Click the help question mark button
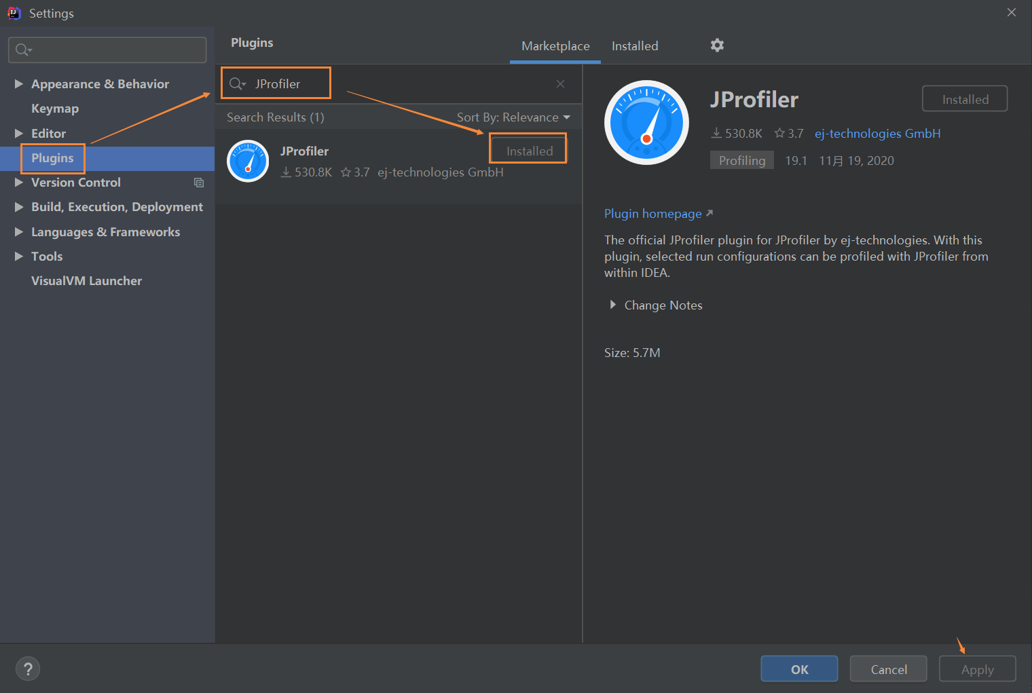 click(x=28, y=669)
